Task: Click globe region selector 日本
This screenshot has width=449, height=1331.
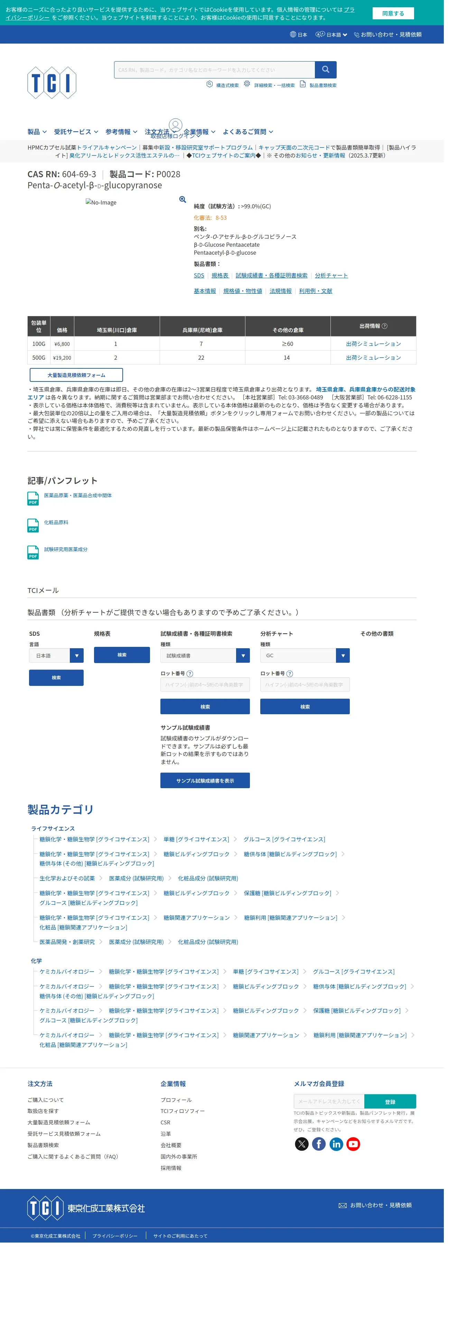Action: pos(299,35)
